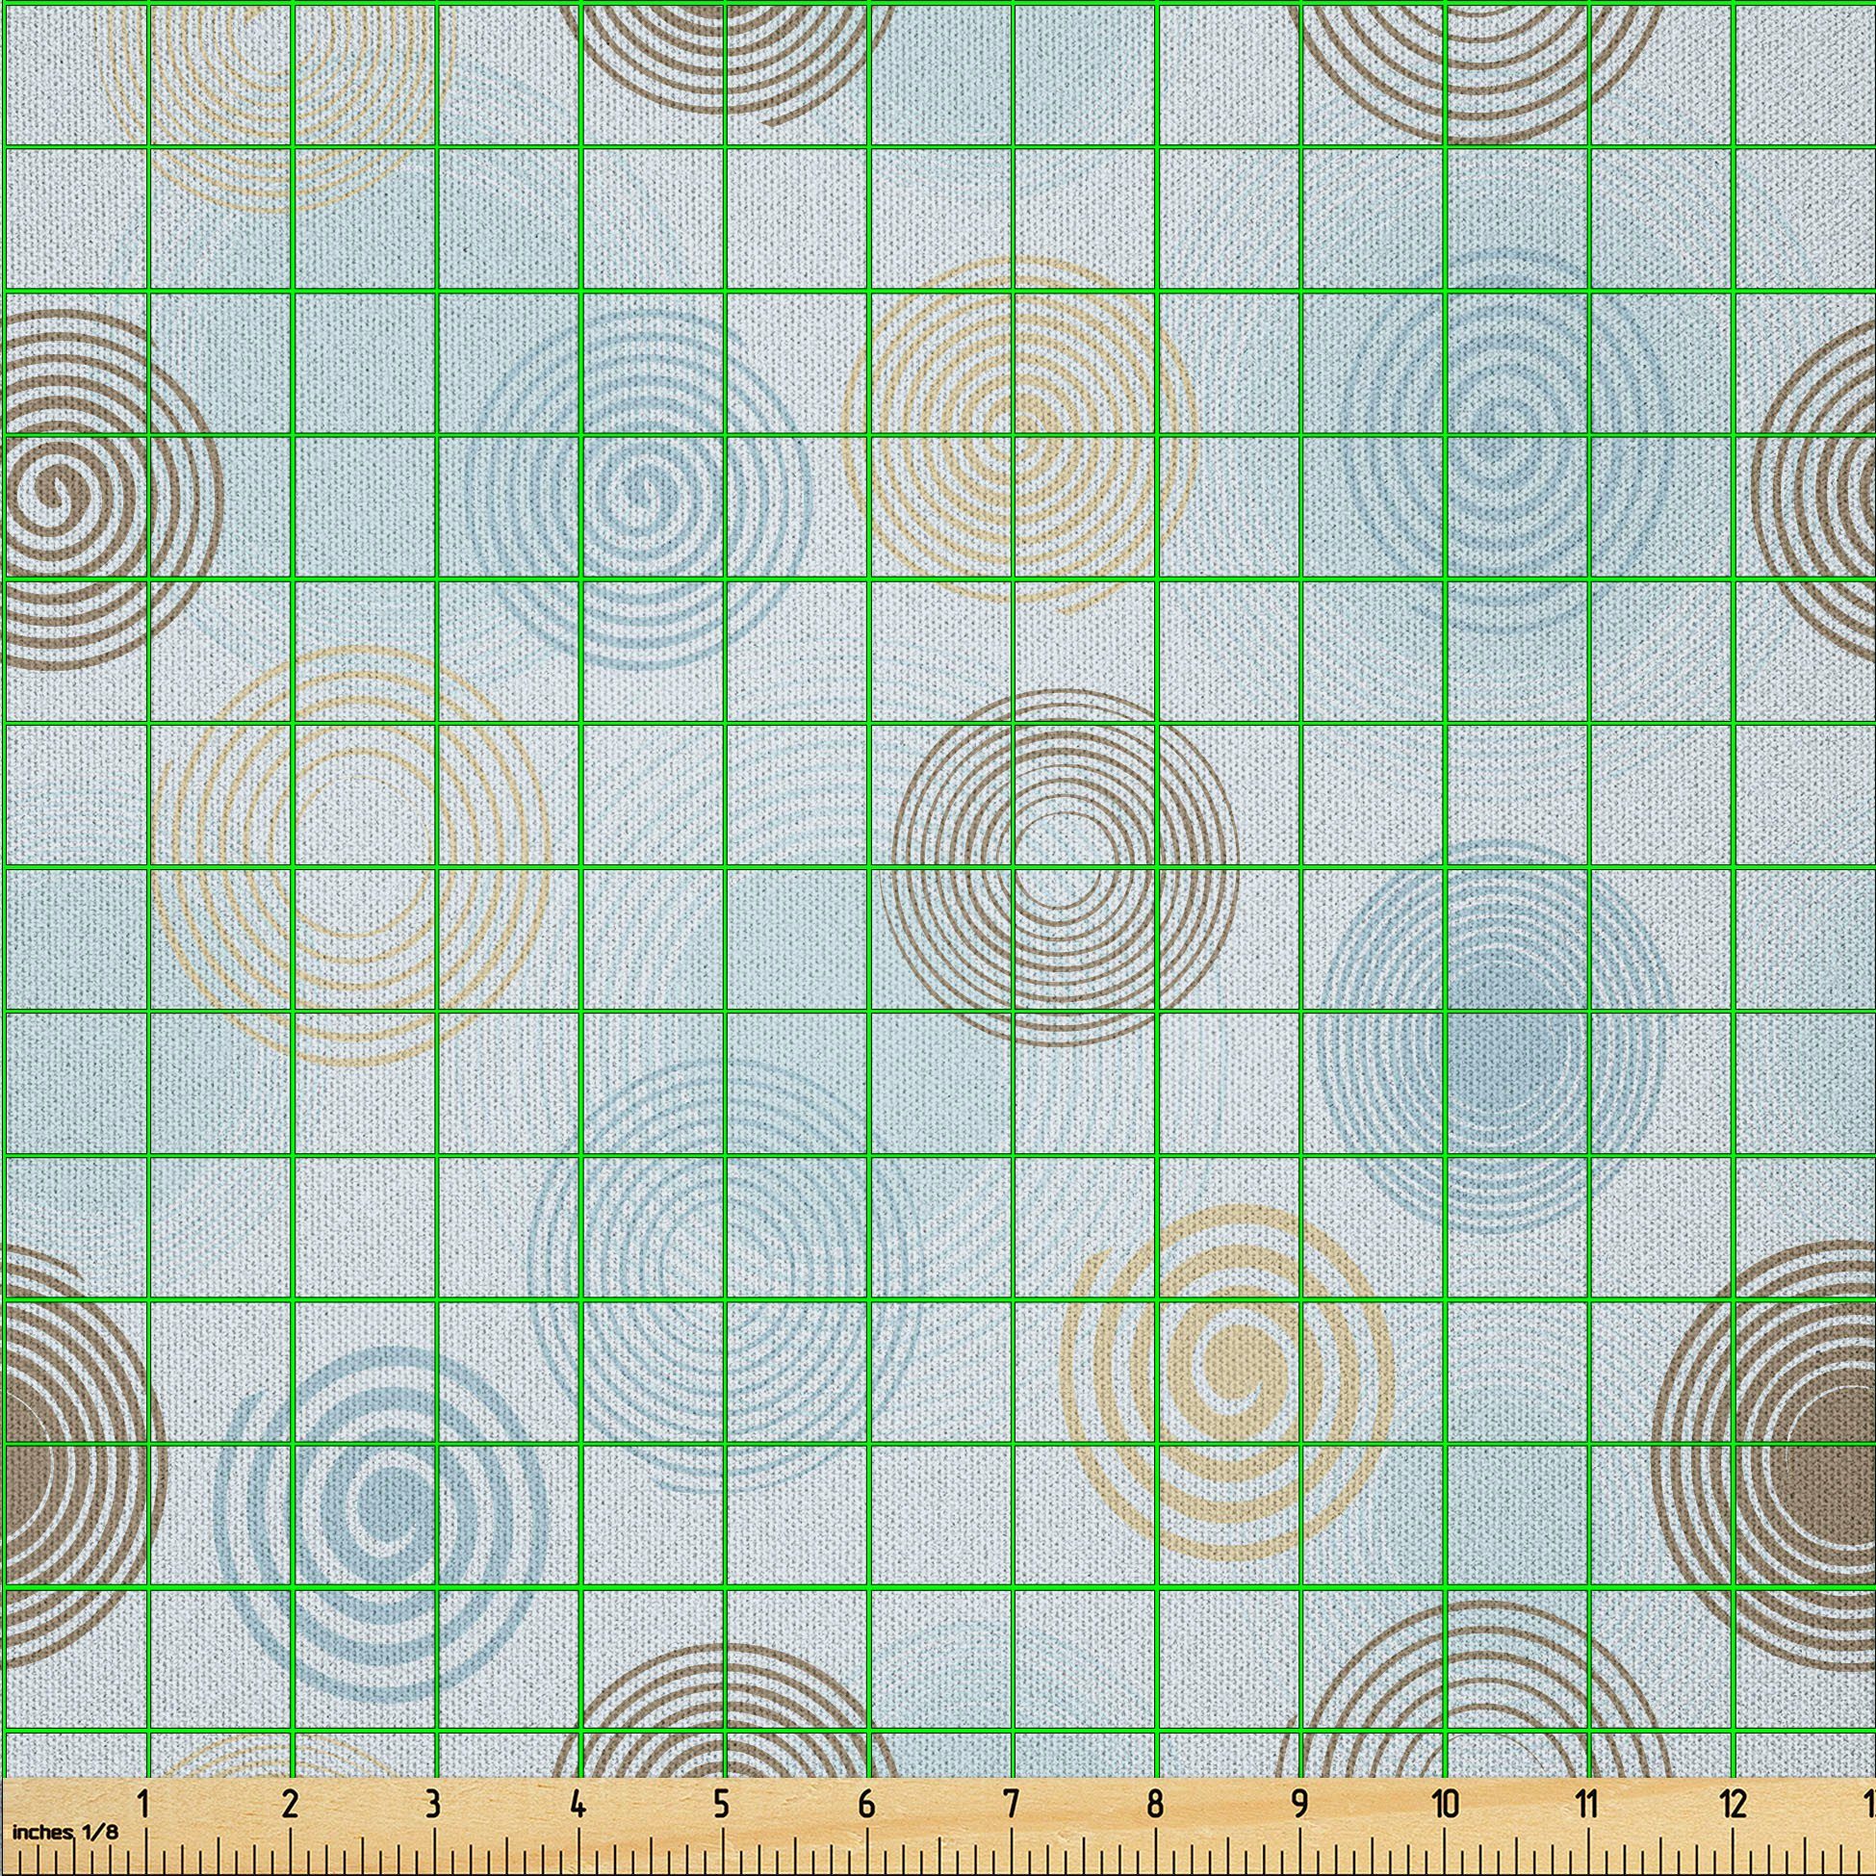Click the ruler number "10"

tap(1445, 1804)
